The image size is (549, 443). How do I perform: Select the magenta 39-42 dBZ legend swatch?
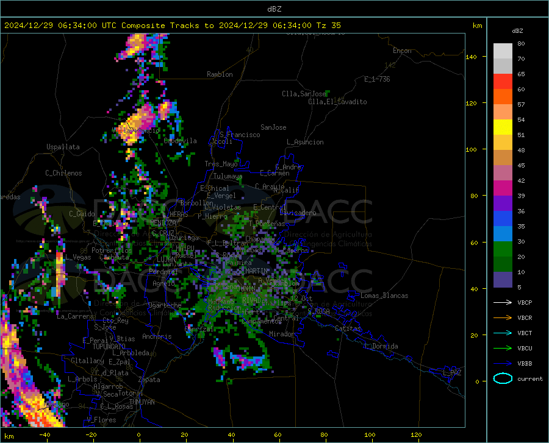point(503,188)
